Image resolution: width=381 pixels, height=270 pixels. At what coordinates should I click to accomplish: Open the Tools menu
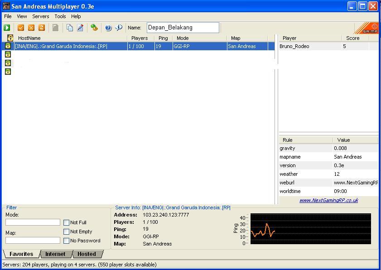click(60, 16)
